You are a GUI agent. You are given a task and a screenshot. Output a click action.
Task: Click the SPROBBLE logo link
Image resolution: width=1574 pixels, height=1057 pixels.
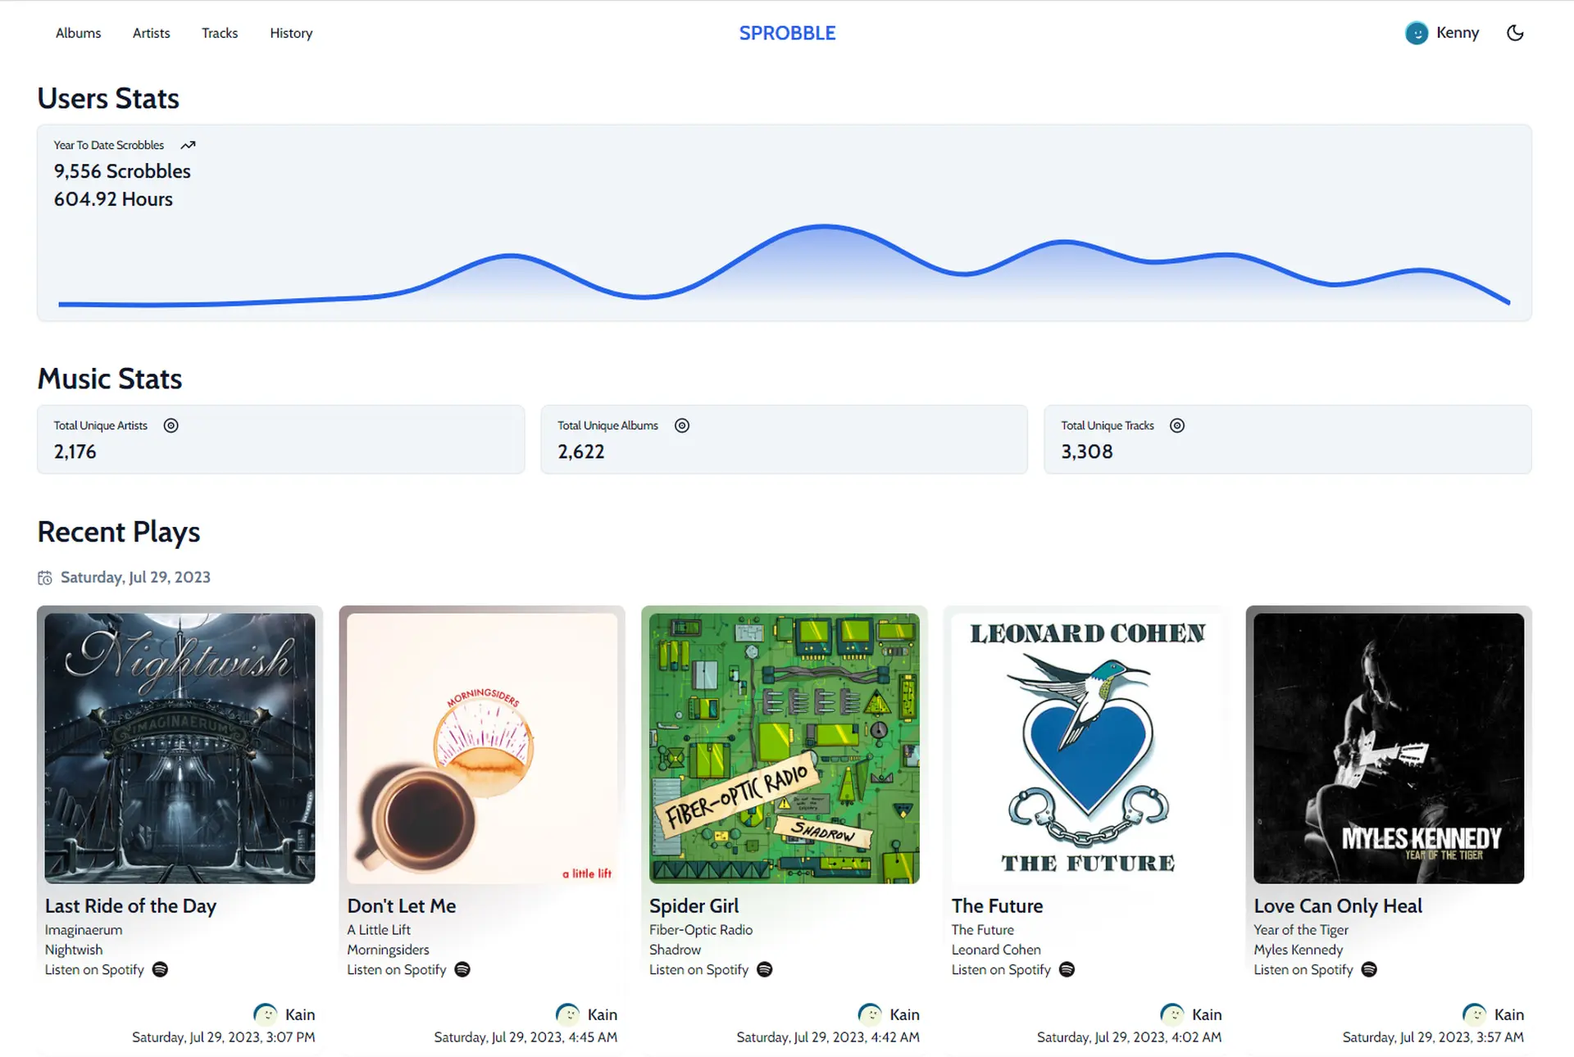(x=787, y=33)
